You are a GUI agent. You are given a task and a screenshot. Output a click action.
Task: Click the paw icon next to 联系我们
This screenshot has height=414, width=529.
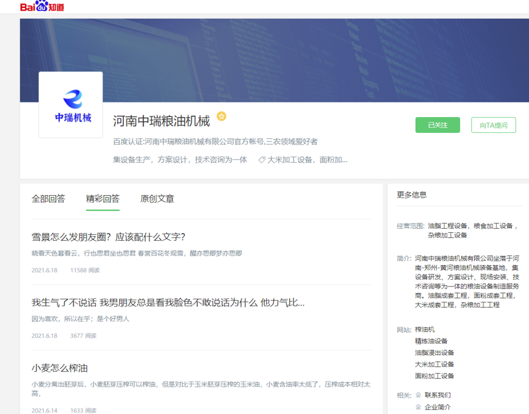(x=418, y=395)
